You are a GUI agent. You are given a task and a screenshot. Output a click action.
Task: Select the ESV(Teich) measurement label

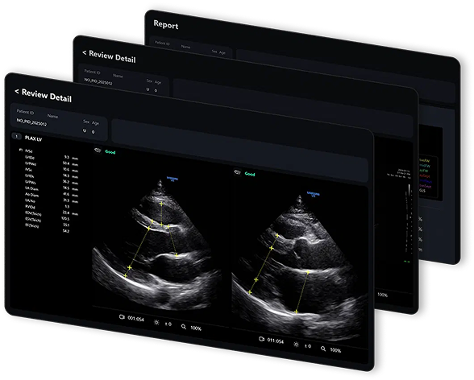(33, 220)
